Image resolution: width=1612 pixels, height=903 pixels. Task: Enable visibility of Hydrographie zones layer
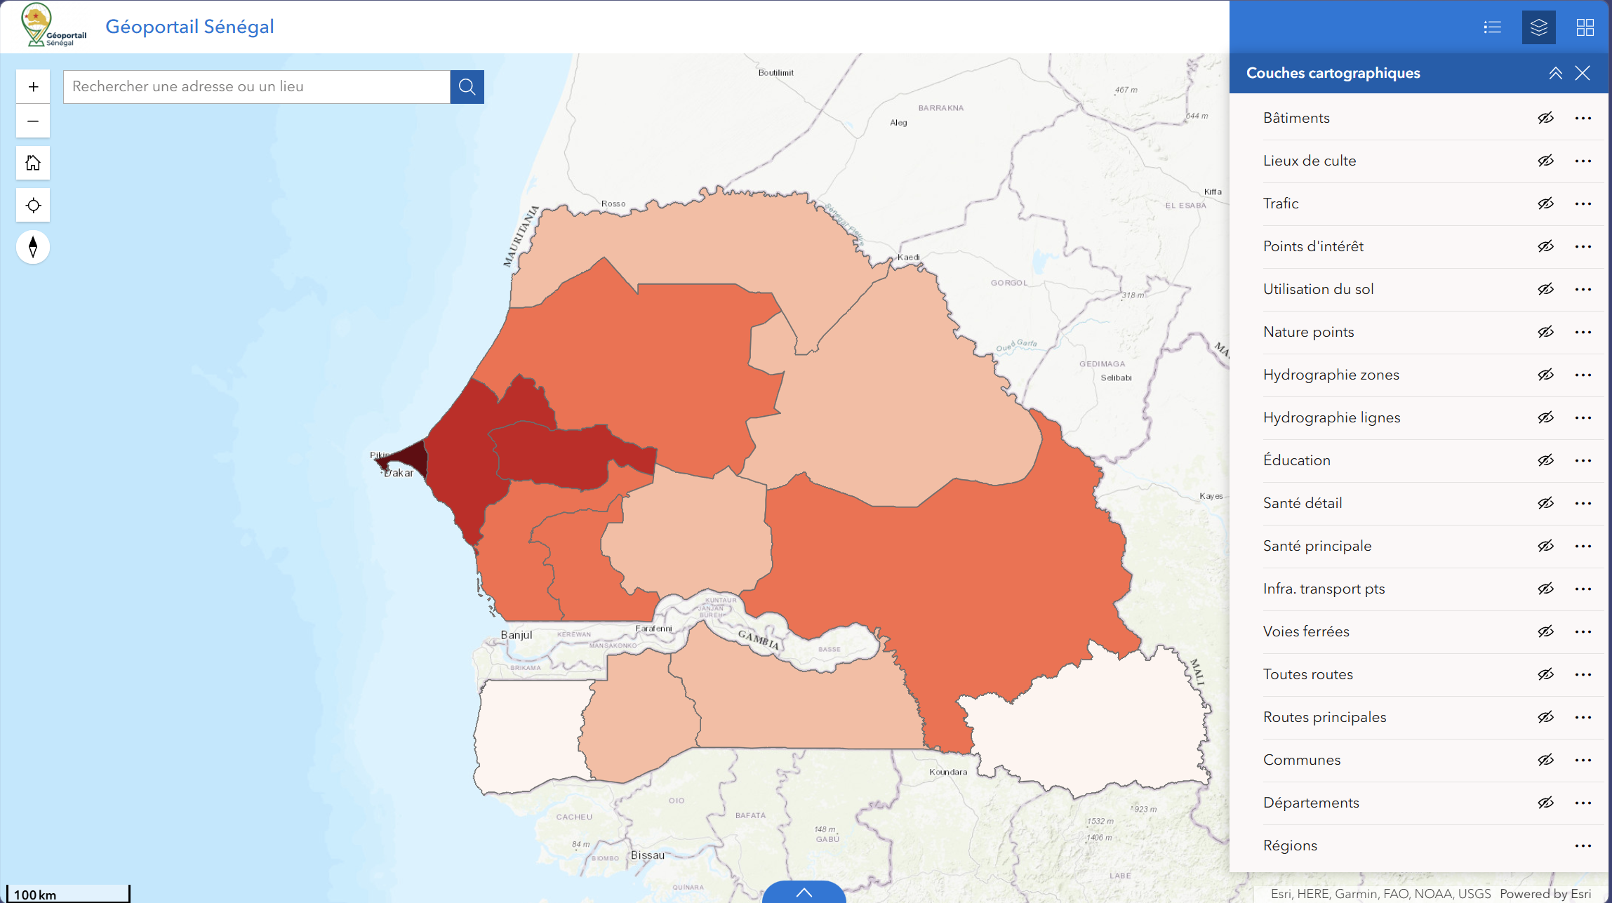tap(1547, 375)
